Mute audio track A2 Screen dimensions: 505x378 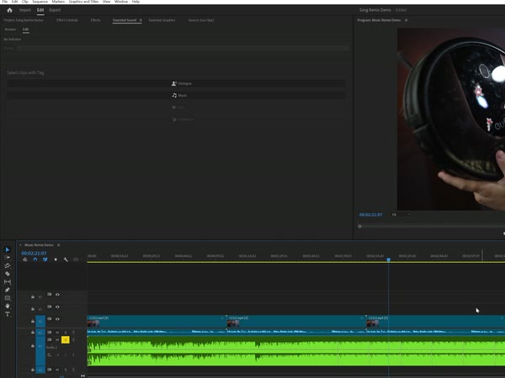point(57,339)
